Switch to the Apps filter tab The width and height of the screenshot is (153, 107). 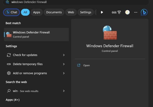(37, 12)
